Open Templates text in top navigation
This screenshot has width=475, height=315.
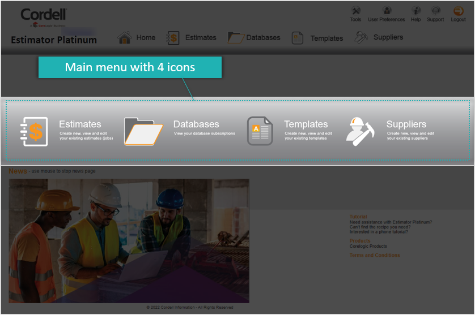pos(326,38)
